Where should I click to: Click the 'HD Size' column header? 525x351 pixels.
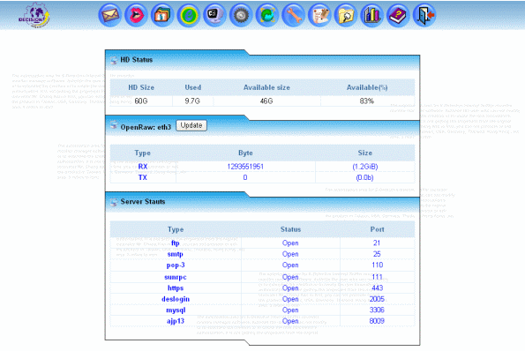pyautogui.click(x=141, y=87)
